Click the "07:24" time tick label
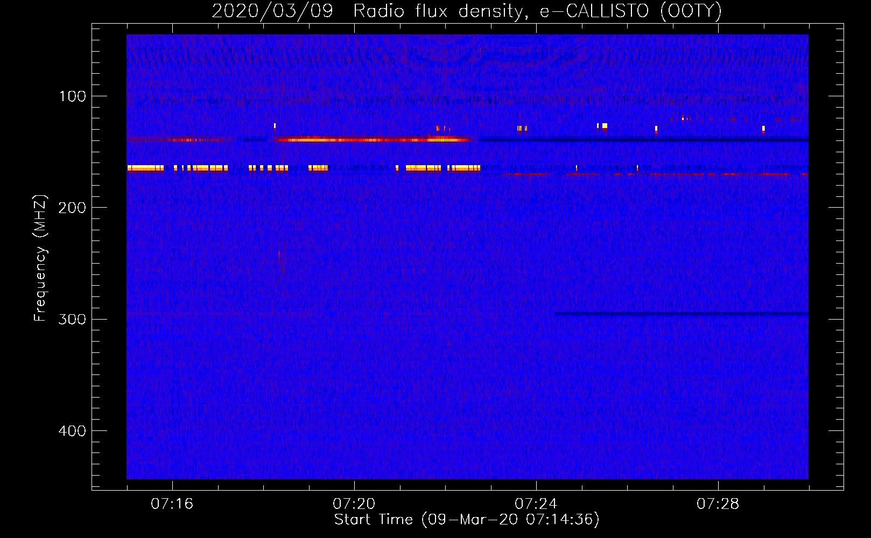The height and width of the screenshot is (538, 871). 536,504
